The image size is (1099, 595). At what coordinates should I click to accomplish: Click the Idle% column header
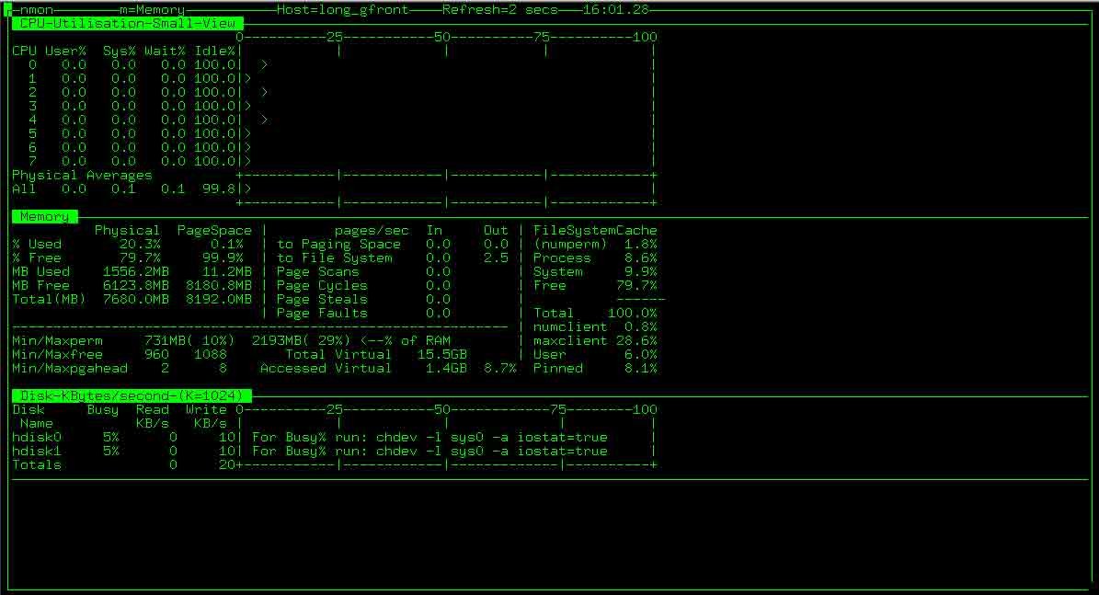click(214, 51)
